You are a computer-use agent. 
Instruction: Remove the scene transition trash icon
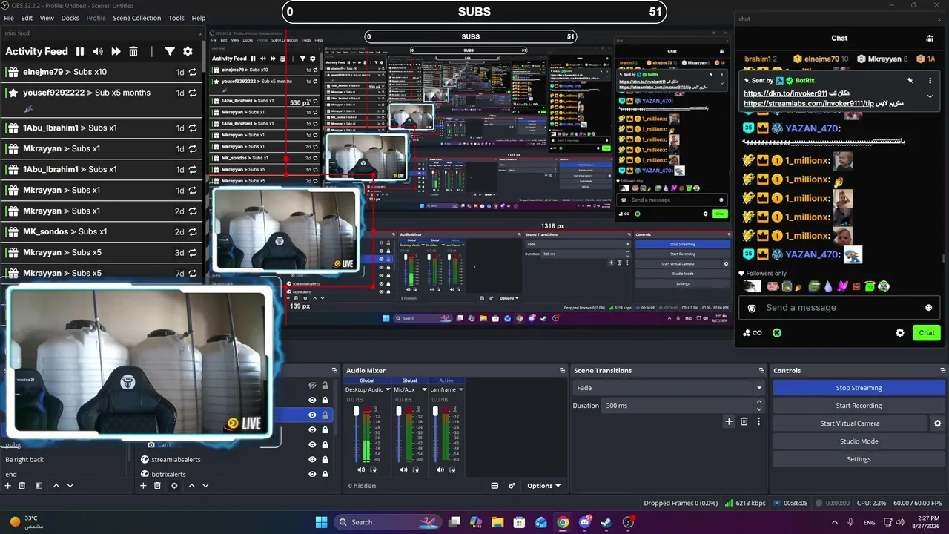[744, 421]
